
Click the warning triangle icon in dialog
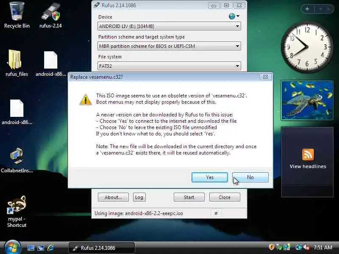[86, 99]
